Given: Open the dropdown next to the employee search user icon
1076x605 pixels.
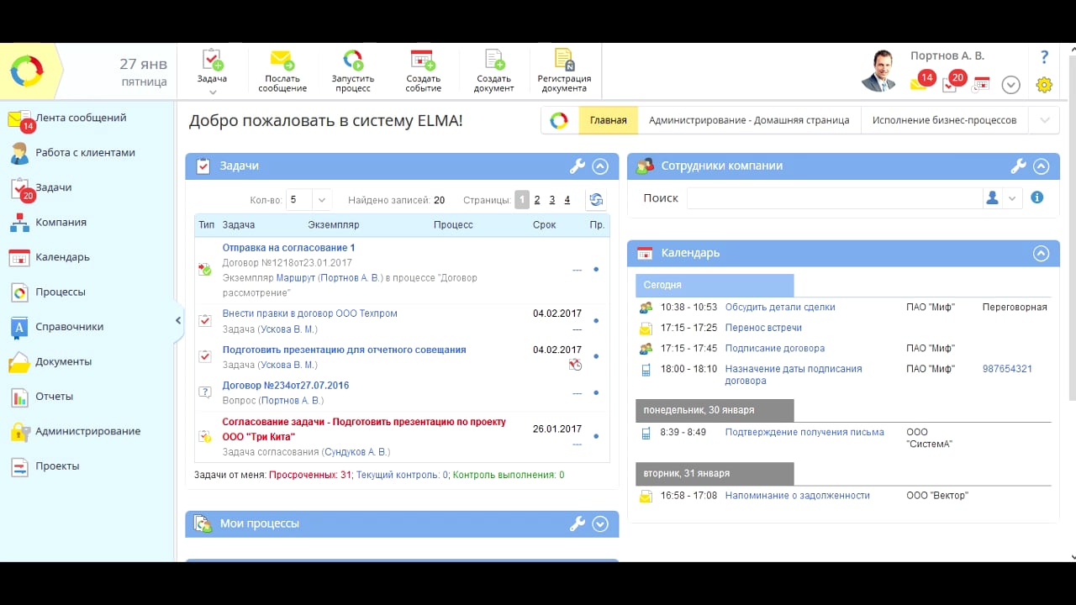Looking at the screenshot, I should click(x=1012, y=198).
